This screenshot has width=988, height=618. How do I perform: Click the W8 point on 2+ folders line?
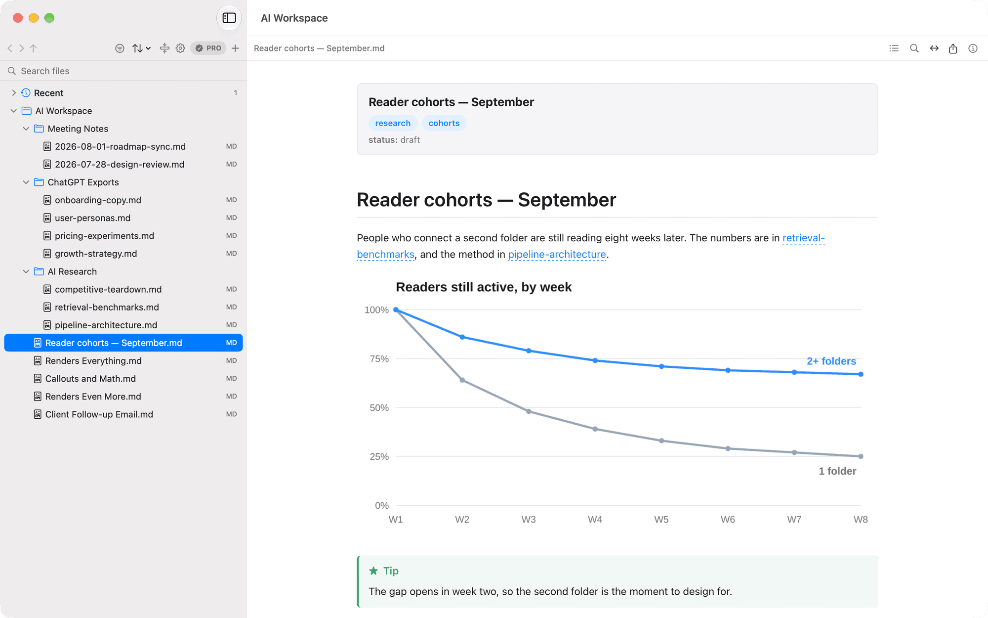click(861, 374)
